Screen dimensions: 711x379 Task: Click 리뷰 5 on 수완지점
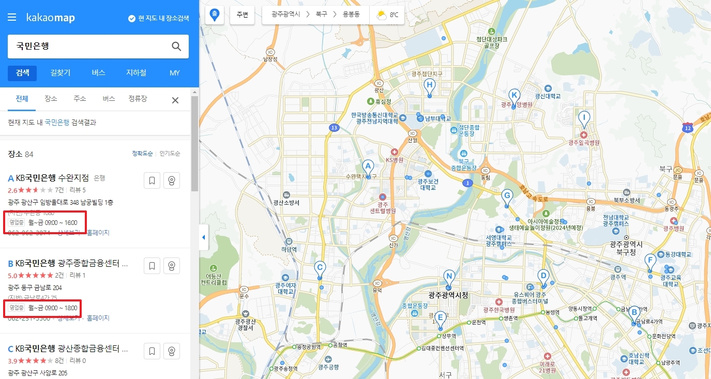tap(78, 190)
